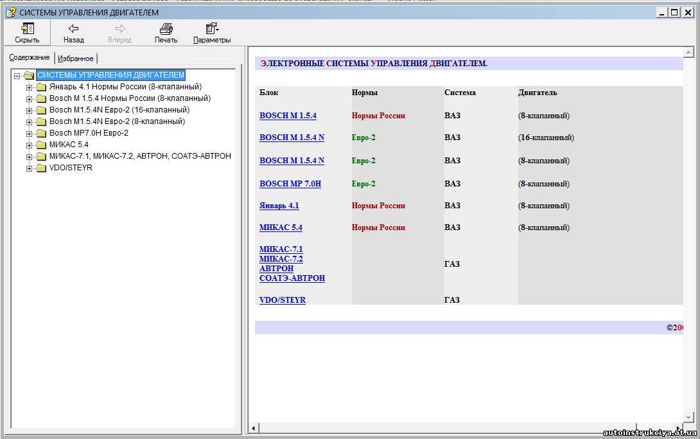This screenshot has width=700, height=439.
Task: Go back with the Назад arrow icon
Action: click(74, 29)
